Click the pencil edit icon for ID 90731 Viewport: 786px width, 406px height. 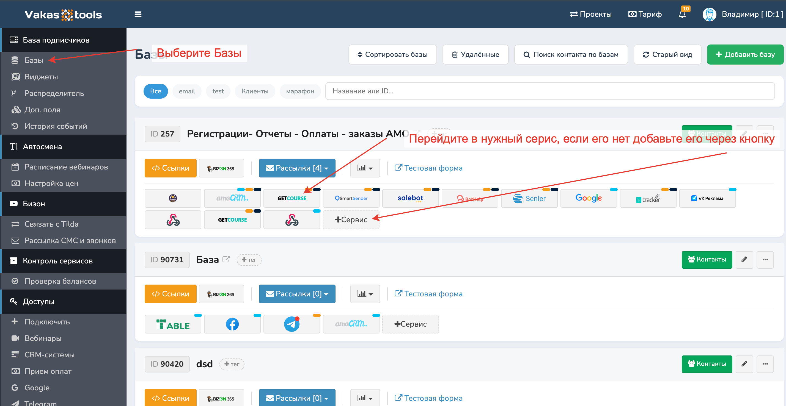pos(744,259)
